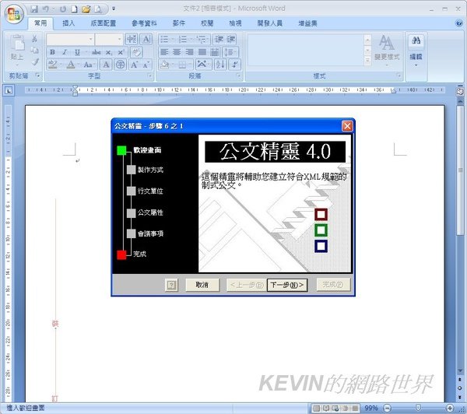The height and width of the screenshot is (414, 467).
Task: Toggle center alignment
Action: [177, 52]
